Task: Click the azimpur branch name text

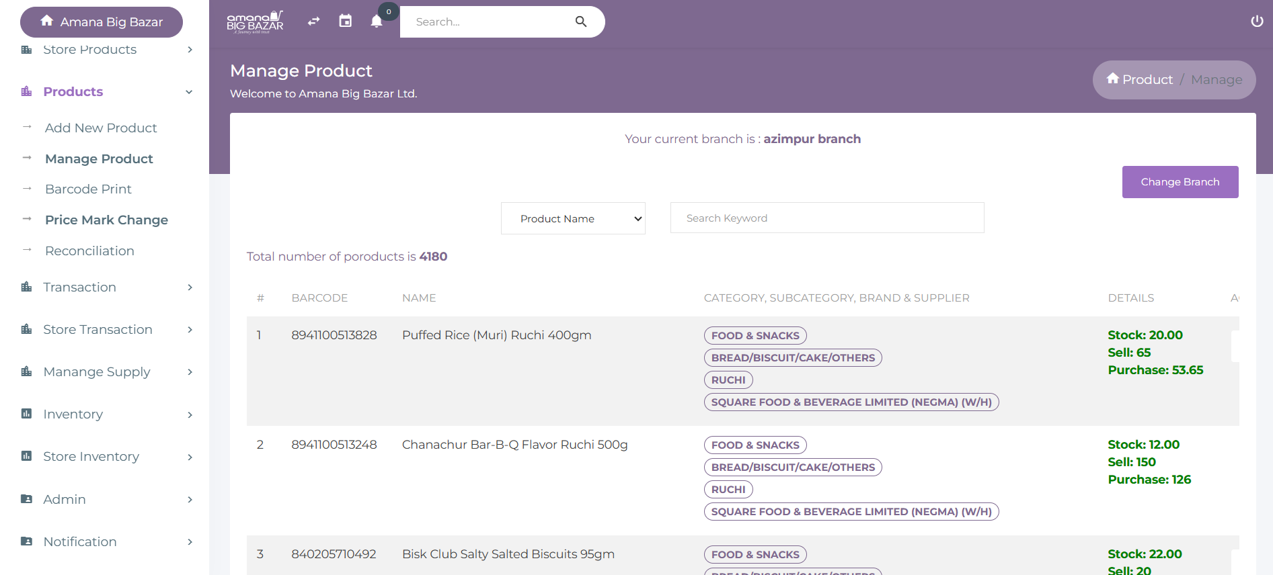Action: tap(812, 138)
